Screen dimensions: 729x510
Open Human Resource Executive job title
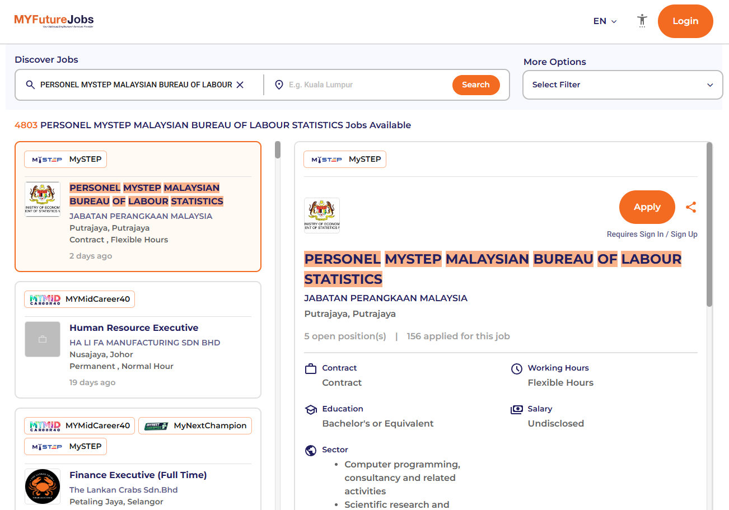click(x=134, y=328)
